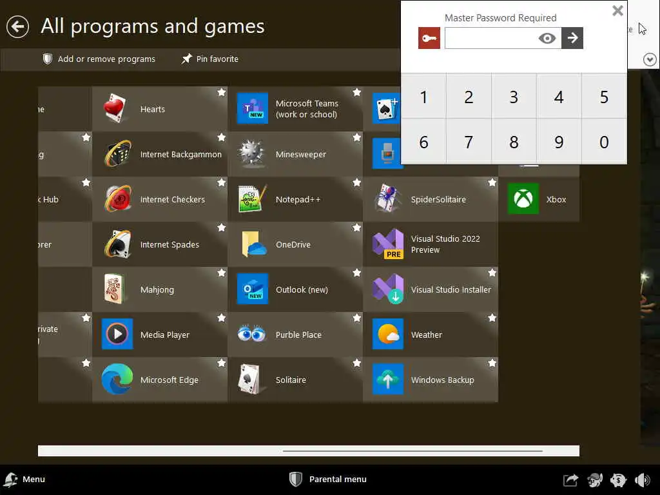Image resolution: width=660 pixels, height=495 pixels.
Task: Open Parental menu
Action: [328, 480]
